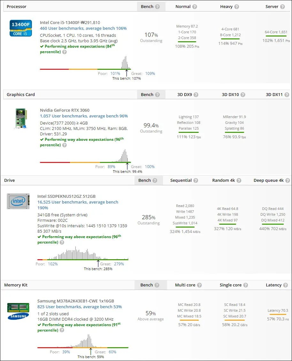Click processor Great 109% value
This screenshot has height=361, width=292.
coord(150,74)
